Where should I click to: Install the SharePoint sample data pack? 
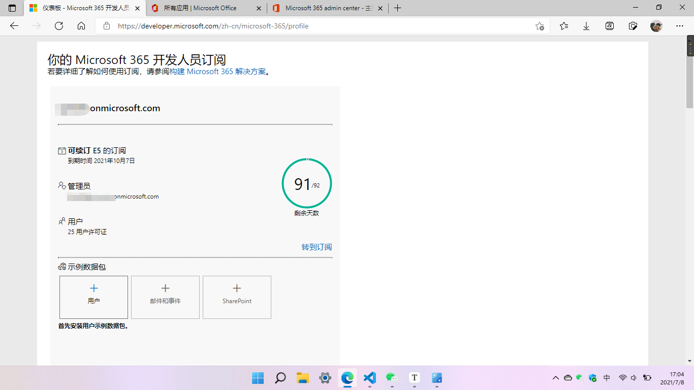click(237, 297)
